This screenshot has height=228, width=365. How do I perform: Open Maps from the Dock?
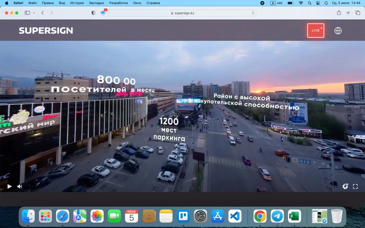(x=80, y=216)
